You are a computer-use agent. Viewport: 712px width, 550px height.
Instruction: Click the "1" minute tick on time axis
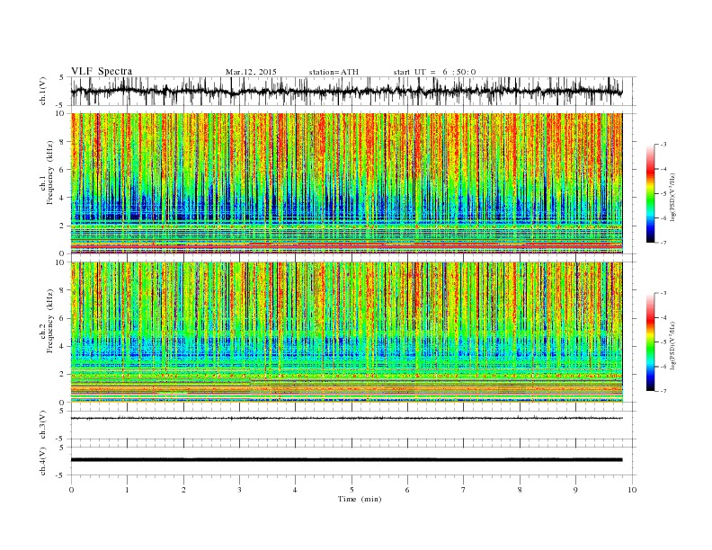click(x=127, y=490)
